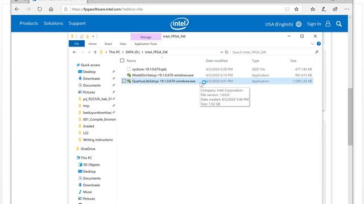Viewport: 364px width, 204px height.
Task: Click Properties icon in quick access toolbar
Action: point(81,36)
